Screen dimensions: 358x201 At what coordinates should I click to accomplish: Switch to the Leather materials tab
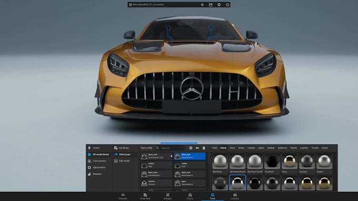point(304,148)
